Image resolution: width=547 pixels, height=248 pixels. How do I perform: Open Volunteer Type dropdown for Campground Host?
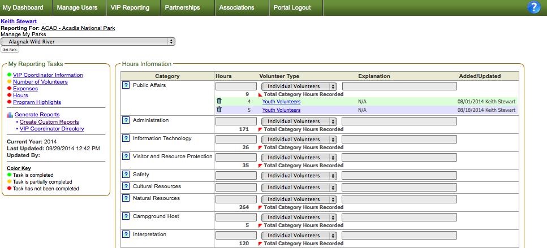[299, 217]
